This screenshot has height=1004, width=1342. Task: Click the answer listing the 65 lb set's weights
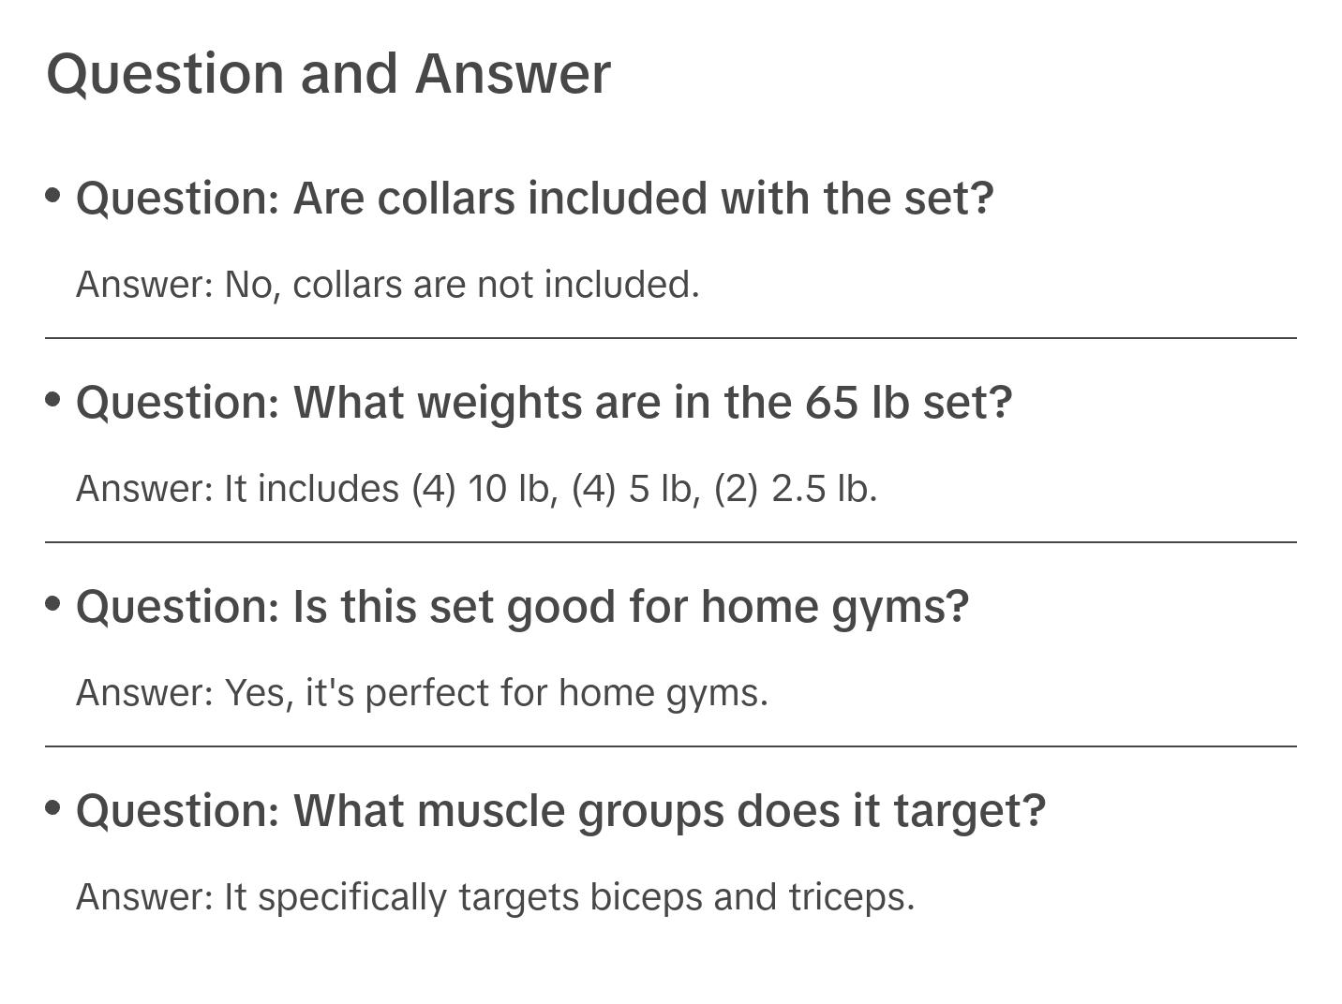click(476, 489)
